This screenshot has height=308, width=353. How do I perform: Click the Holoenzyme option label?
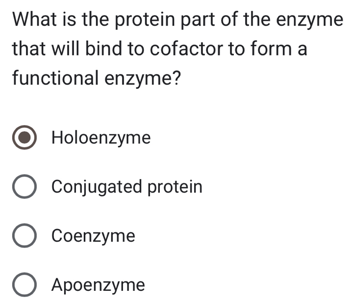[101, 138]
